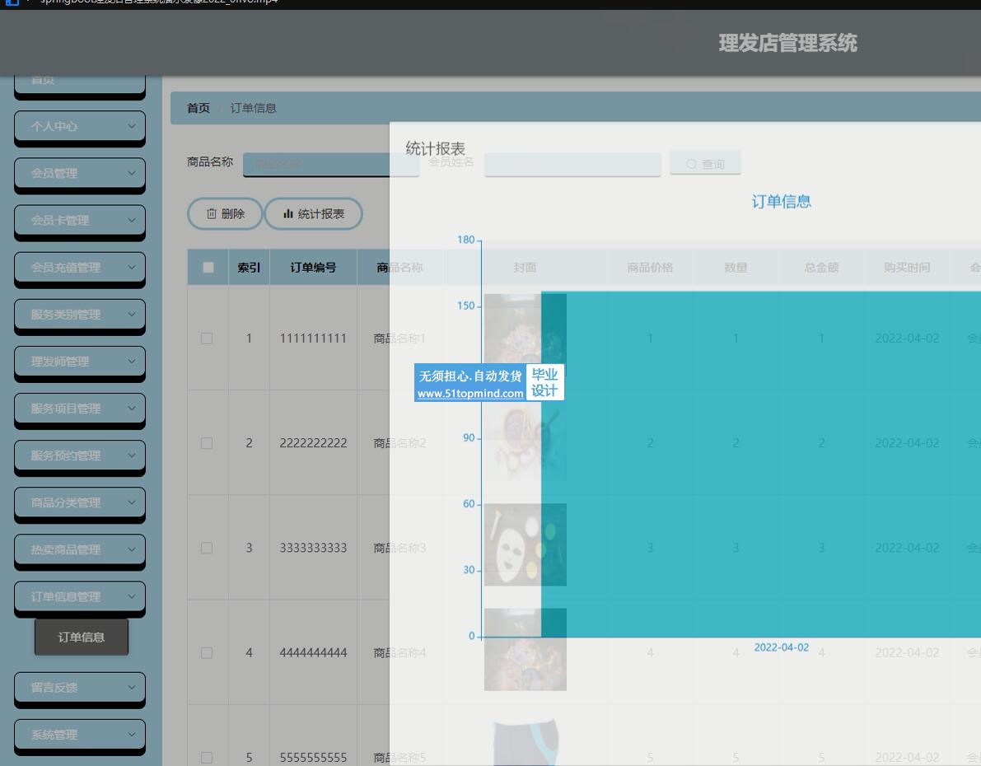Screen dimensions: 981x766
Task: Click the 商品名称4 cell
Action: (399, 652)
